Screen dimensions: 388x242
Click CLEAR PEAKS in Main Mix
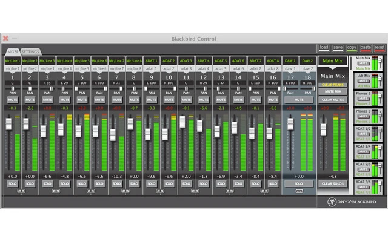[x=333, y=85]
